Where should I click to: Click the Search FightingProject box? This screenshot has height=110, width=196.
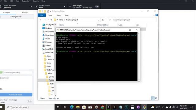pyautogui.click(x=132, y=20)
